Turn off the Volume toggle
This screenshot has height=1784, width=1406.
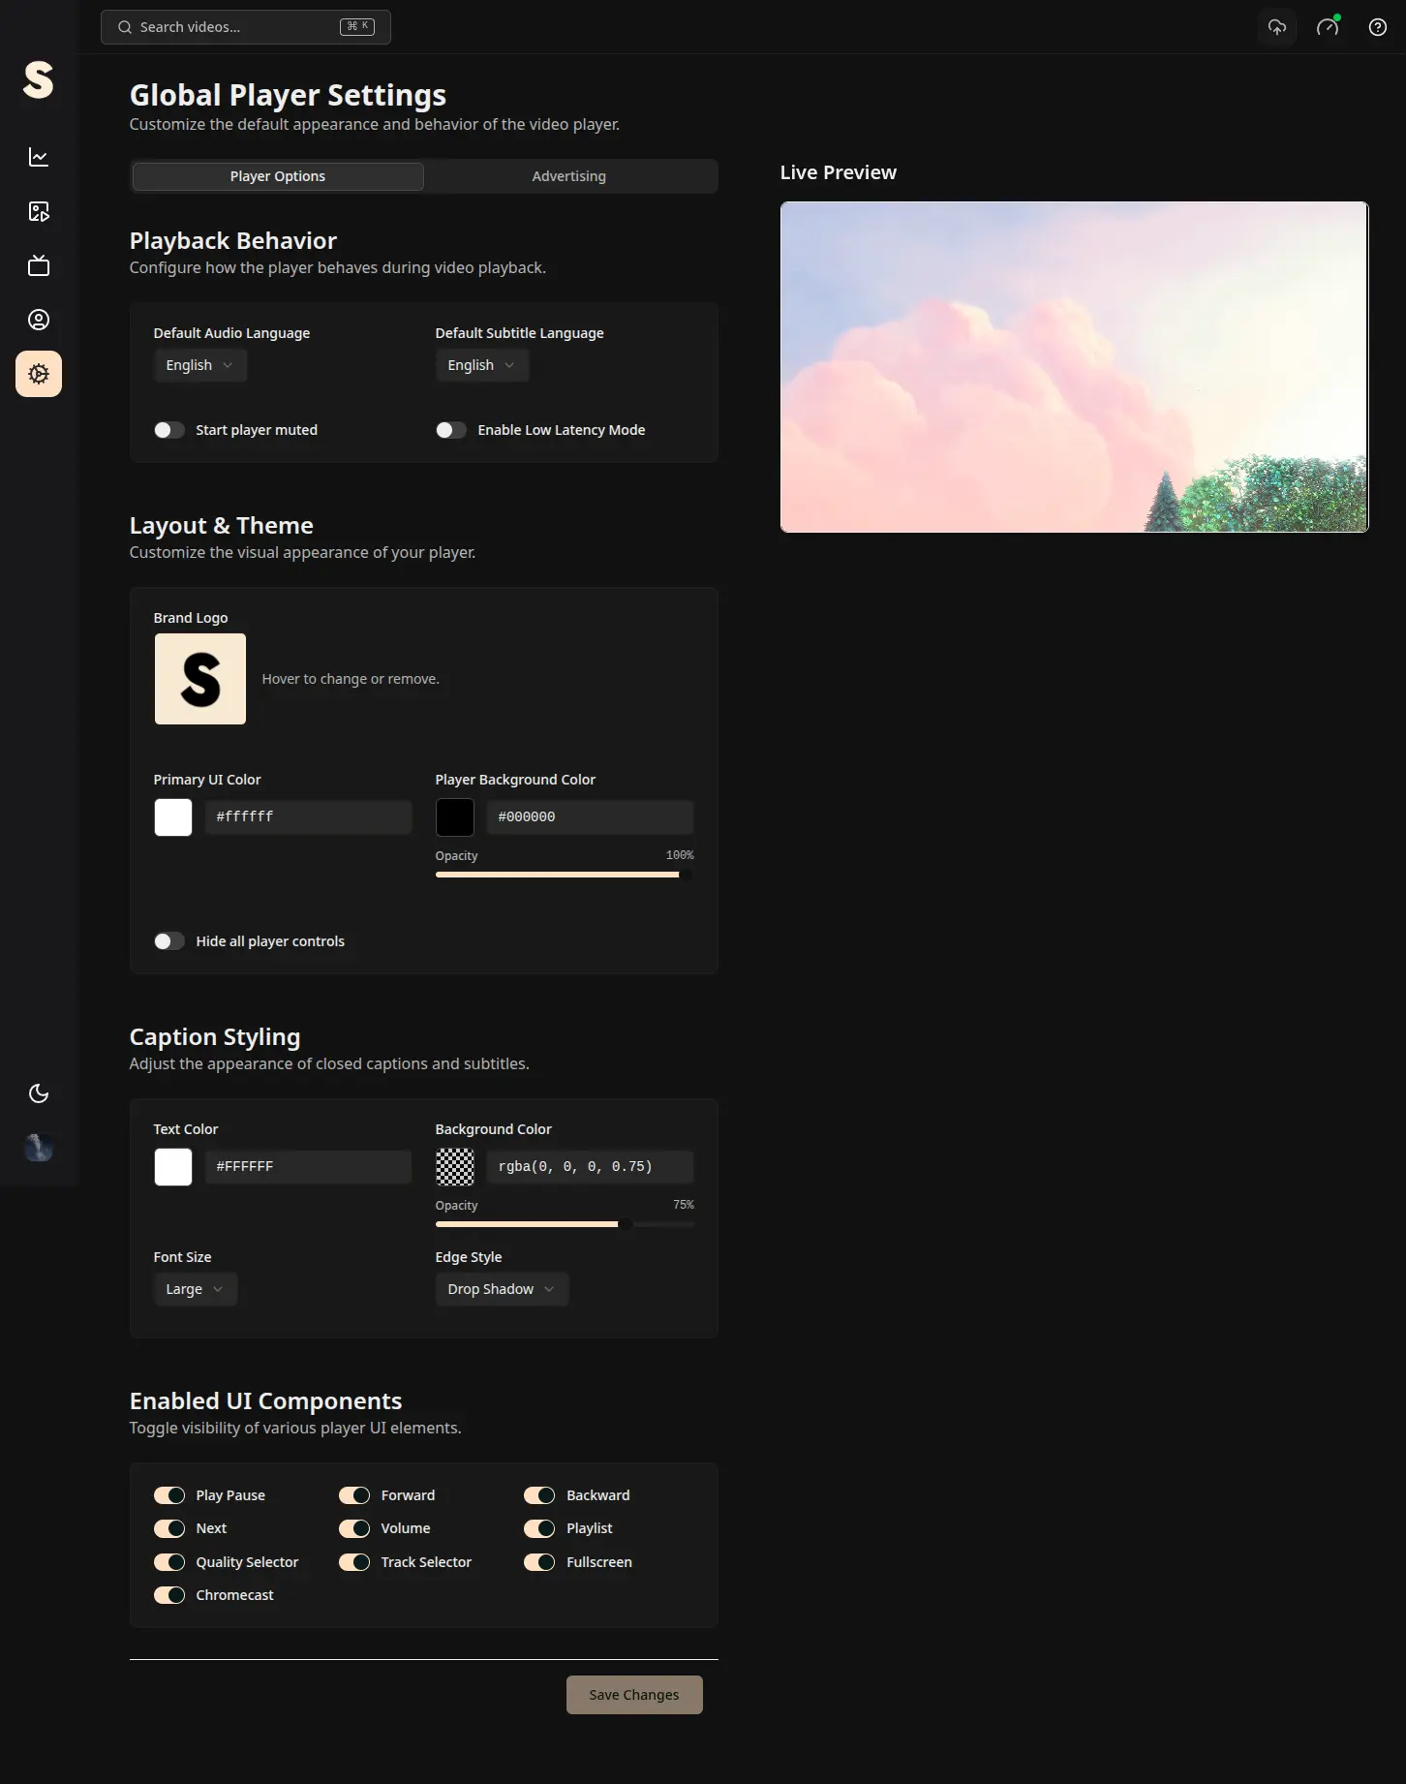[x=354, y=1528]
